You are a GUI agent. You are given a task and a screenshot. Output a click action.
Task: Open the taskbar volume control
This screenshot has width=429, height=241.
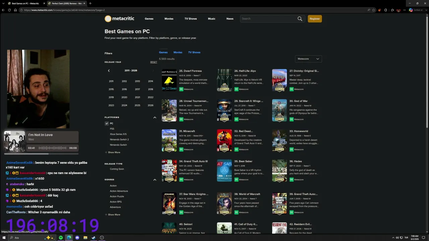click(397, 238)
